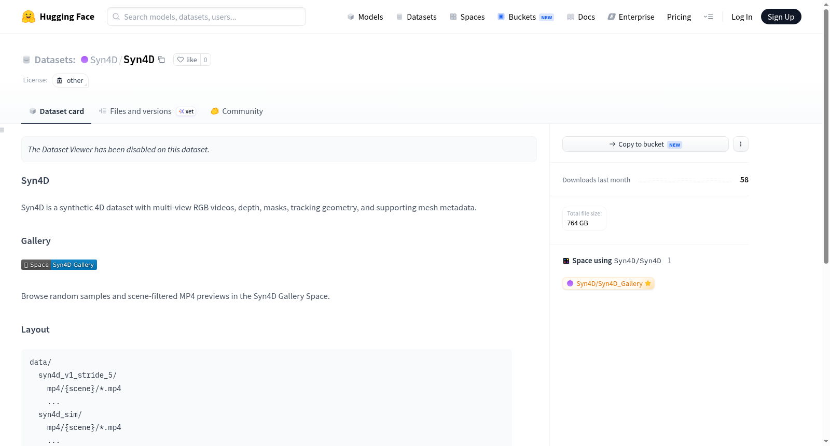Click the 764 GB total file size
Image resolution: width=830 pixels, height=446 pixels.
click(x=577, y=223)
